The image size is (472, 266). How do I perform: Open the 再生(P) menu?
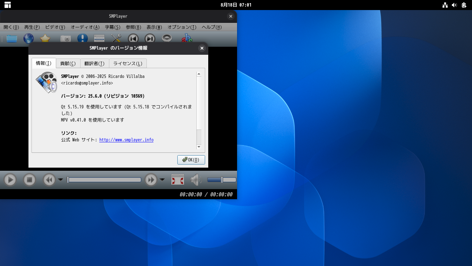point(32,27)
